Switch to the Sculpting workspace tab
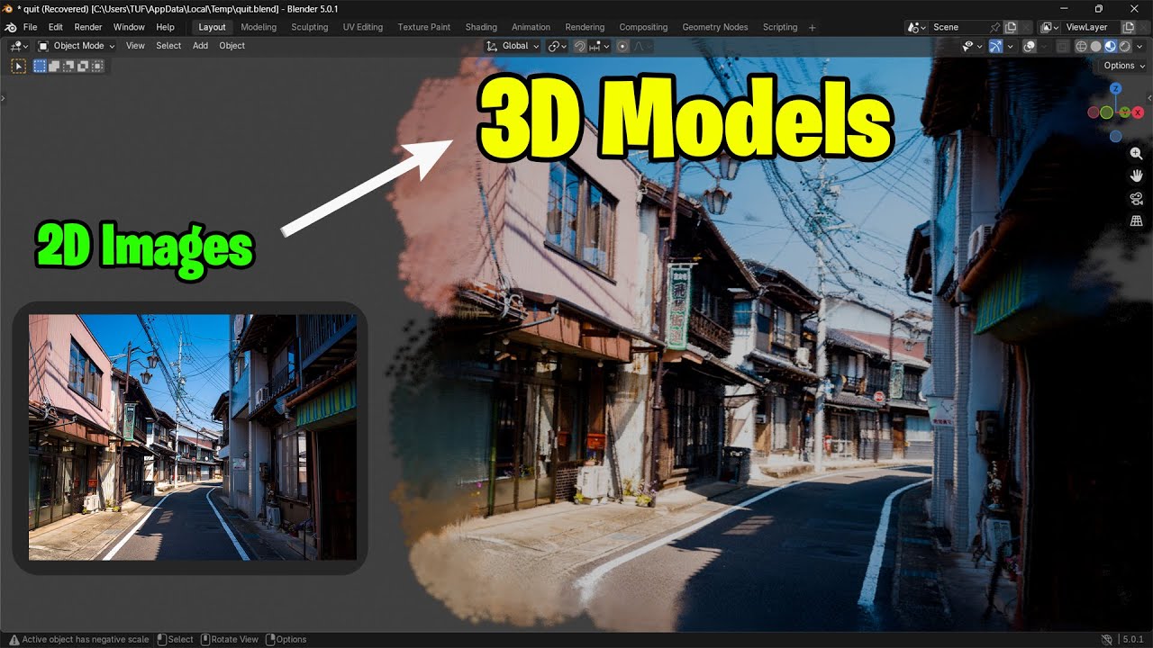Image resolution: width=1153 pixels, height=648 pixels. [x=309, y=27]
